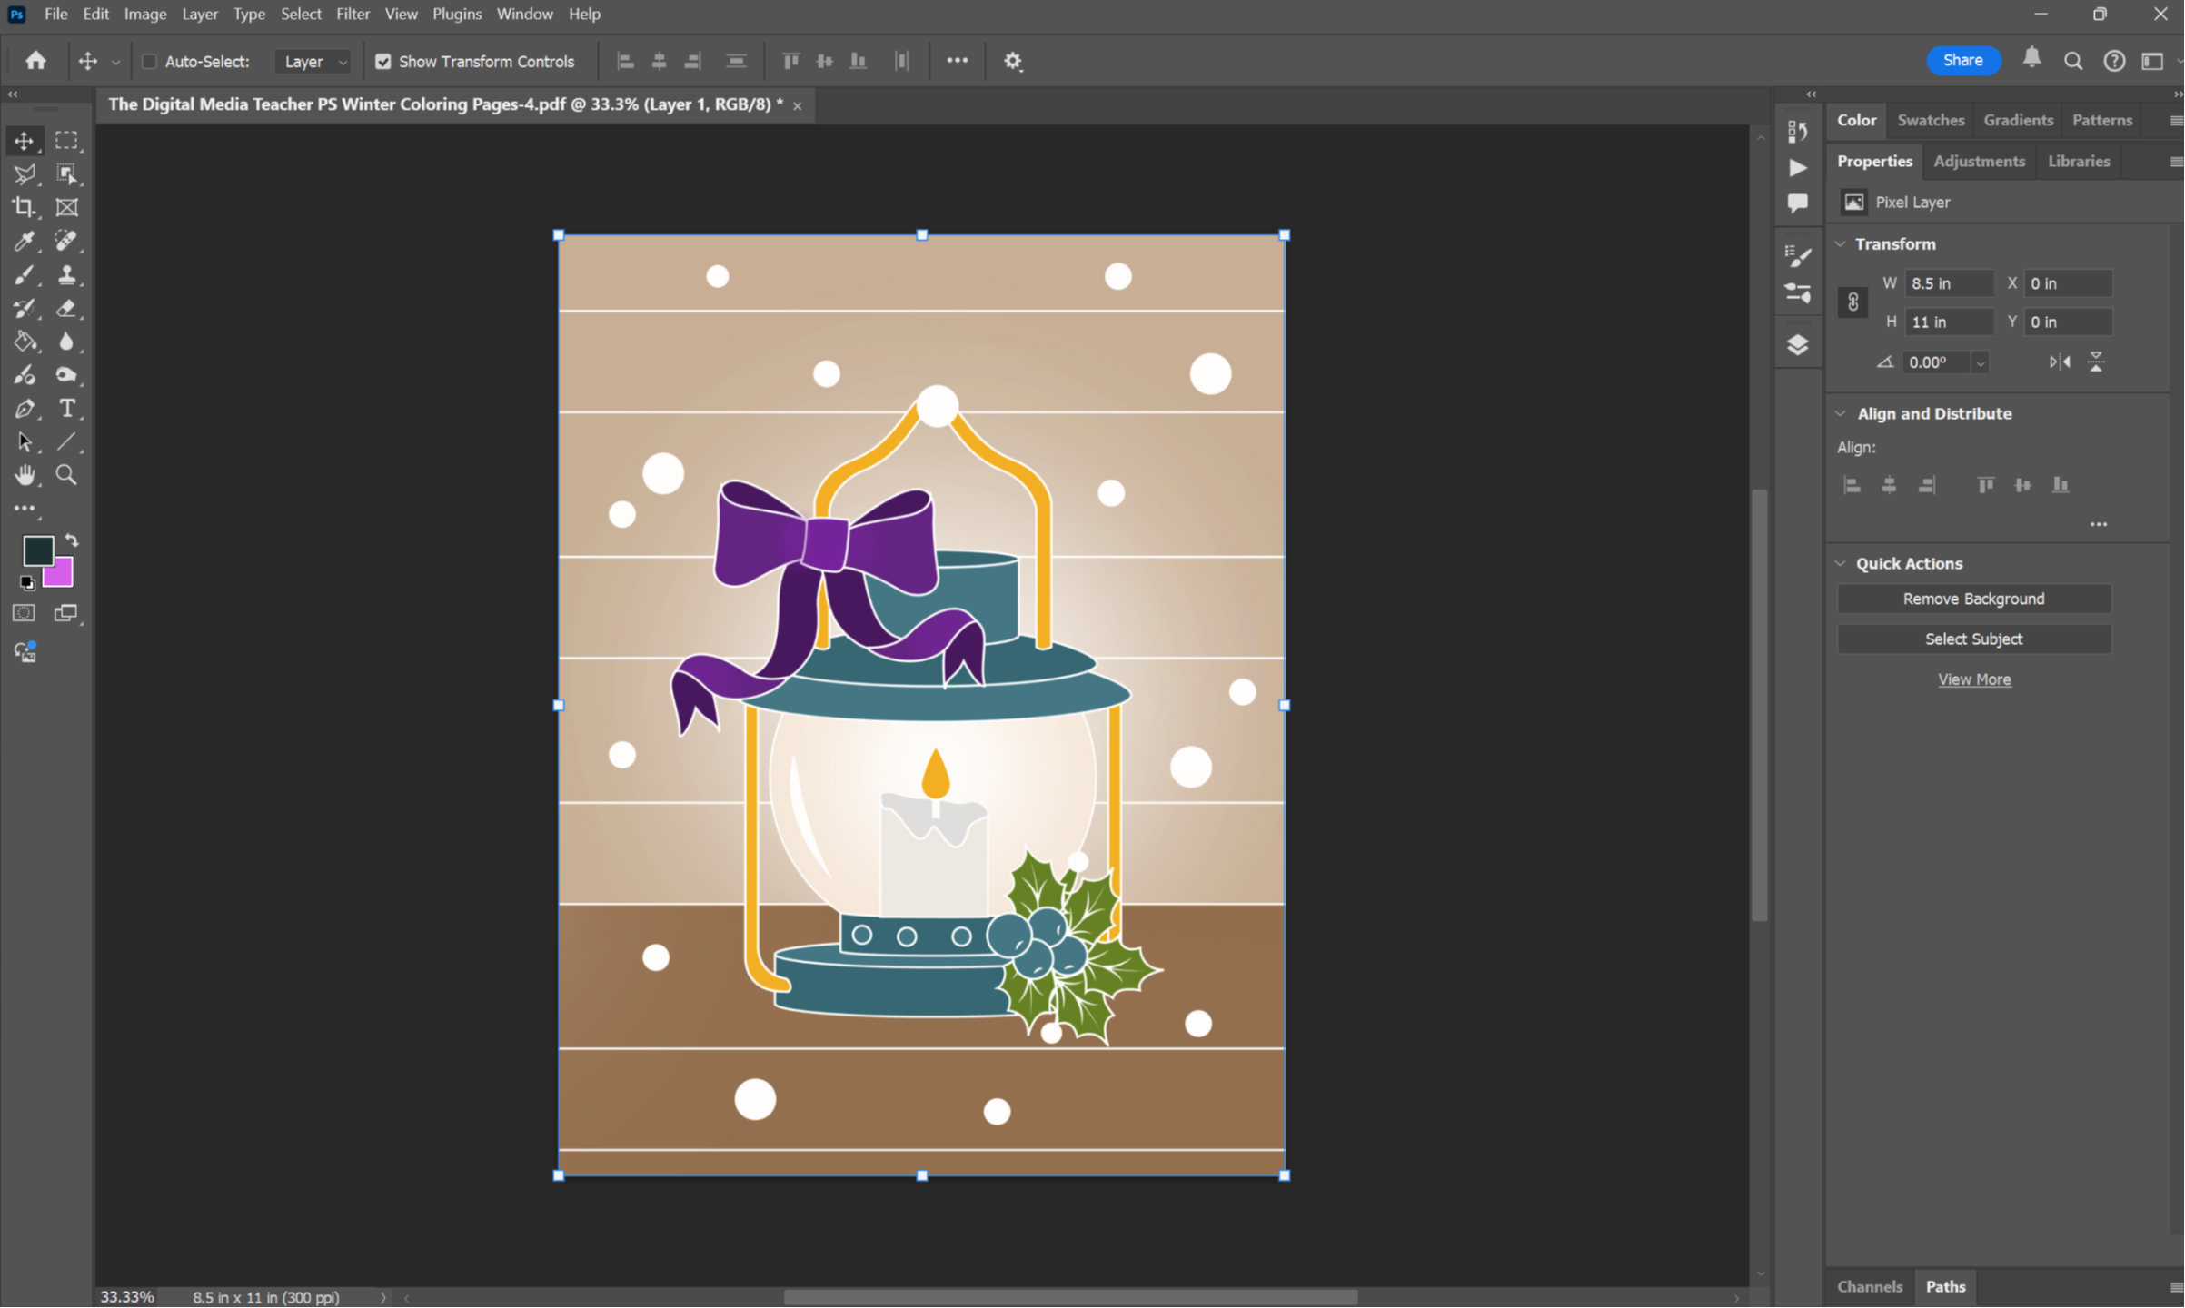This screenshot has width=2185, height=1308.
Task: Open the rotation angle dropdown
Action: (1981, 363)
